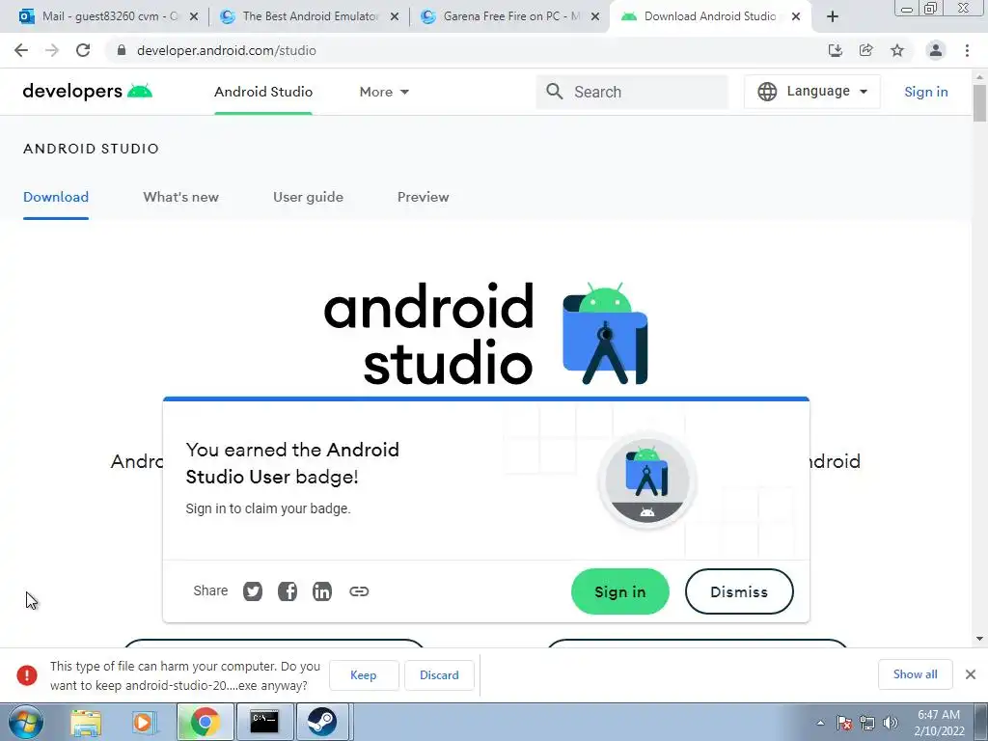Click the taskbar clock showing 6:47 AM
988x741 pixels.
[939, 723]
